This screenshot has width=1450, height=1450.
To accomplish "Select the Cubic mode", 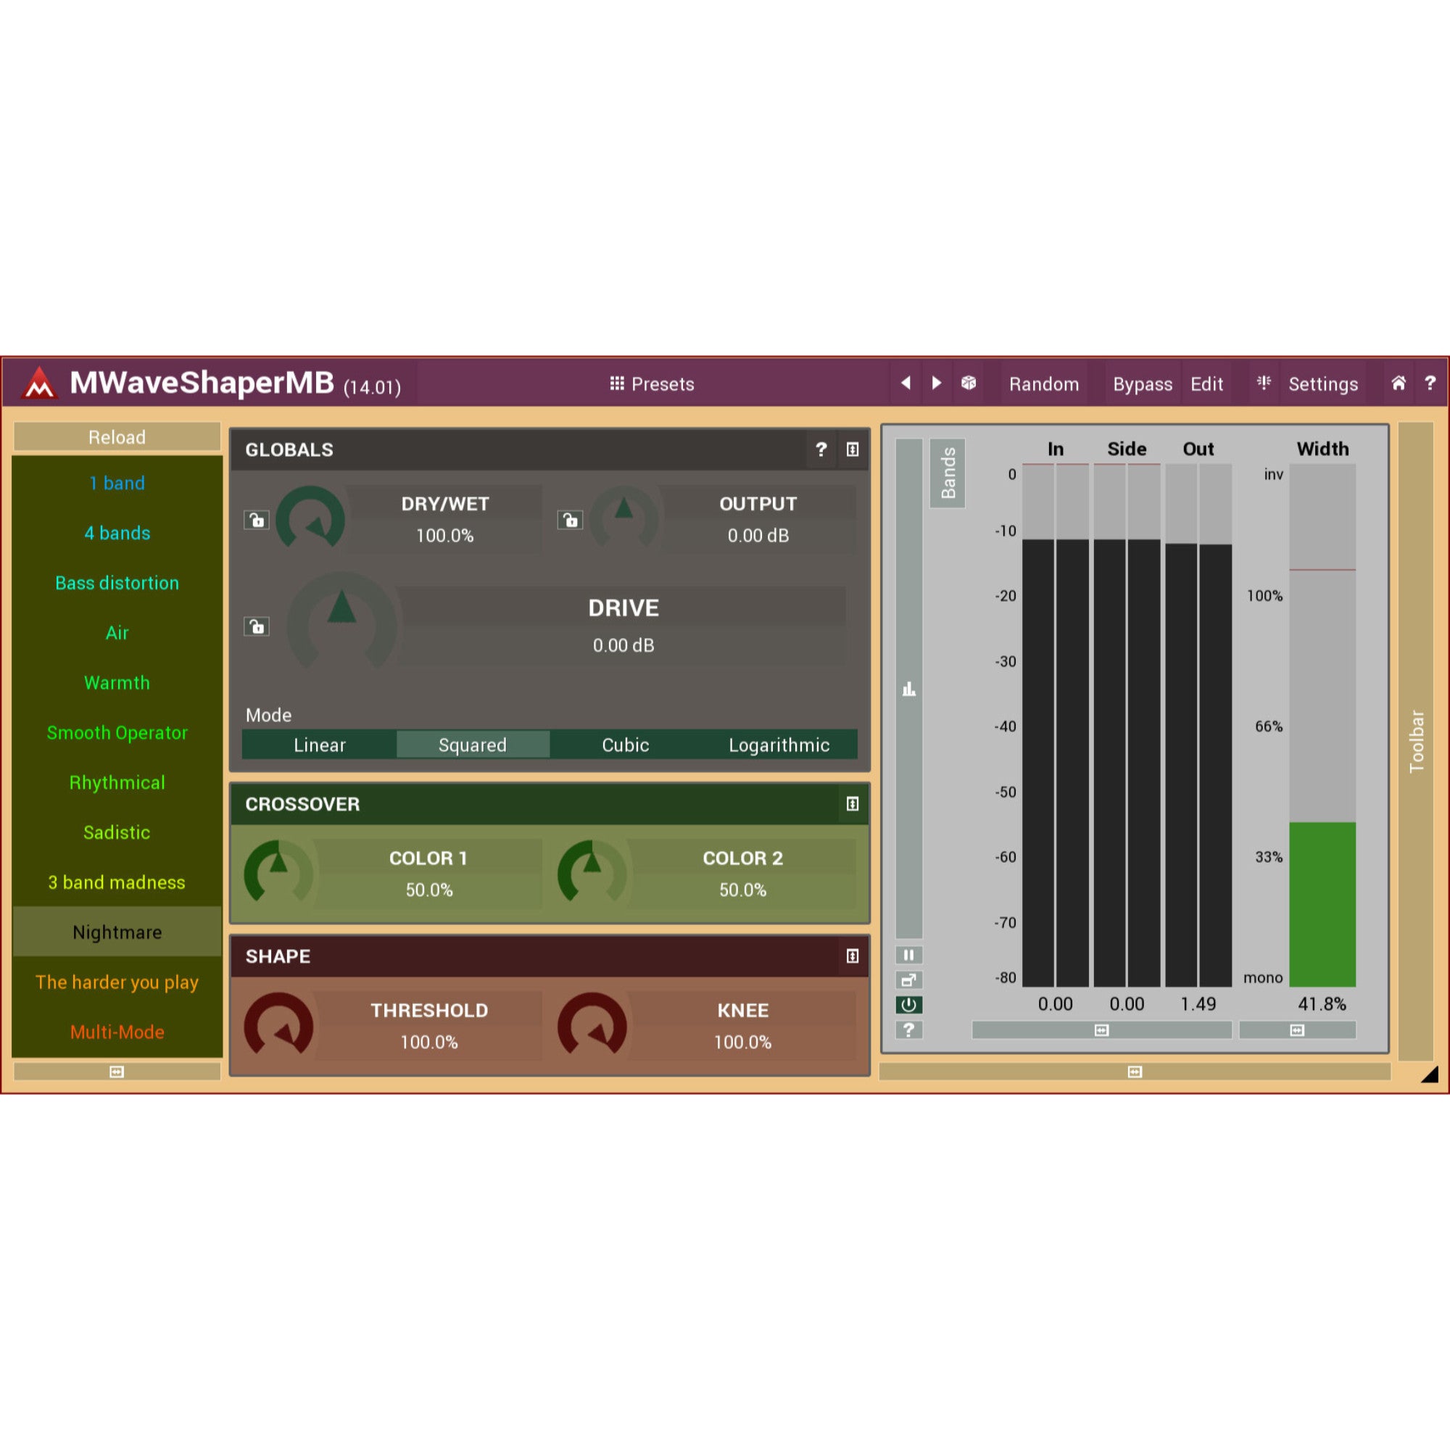I will coord(625,745).
